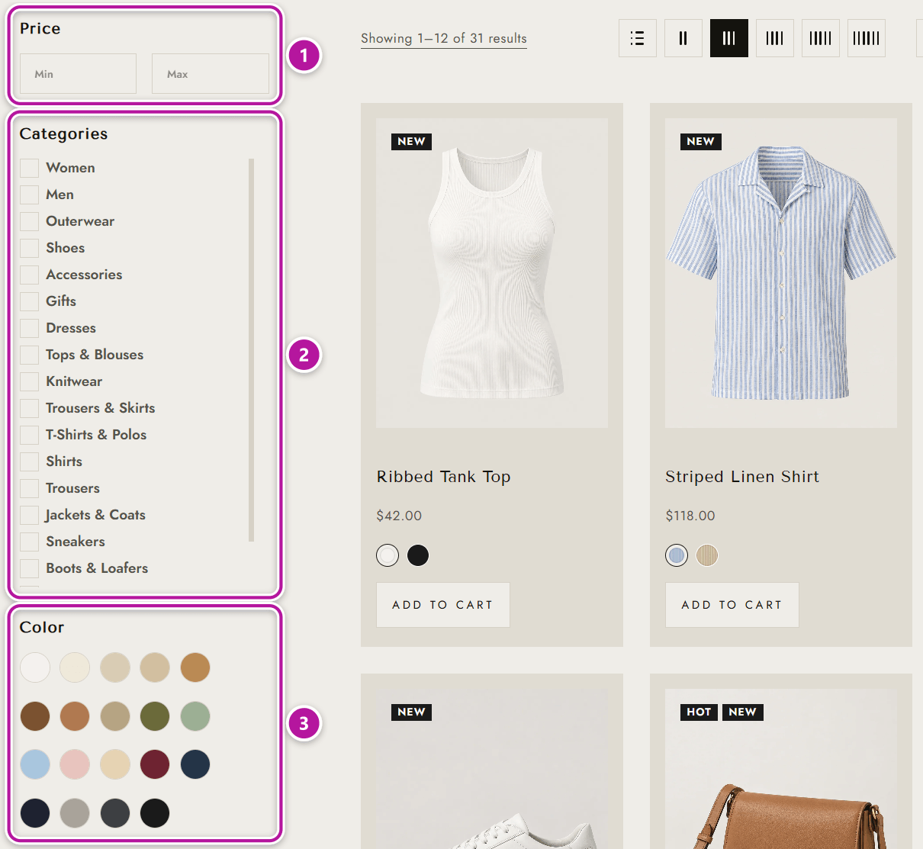The image size is (923, 849).
Task: Click the Categories list scrollbar
Action: [251, 350]
